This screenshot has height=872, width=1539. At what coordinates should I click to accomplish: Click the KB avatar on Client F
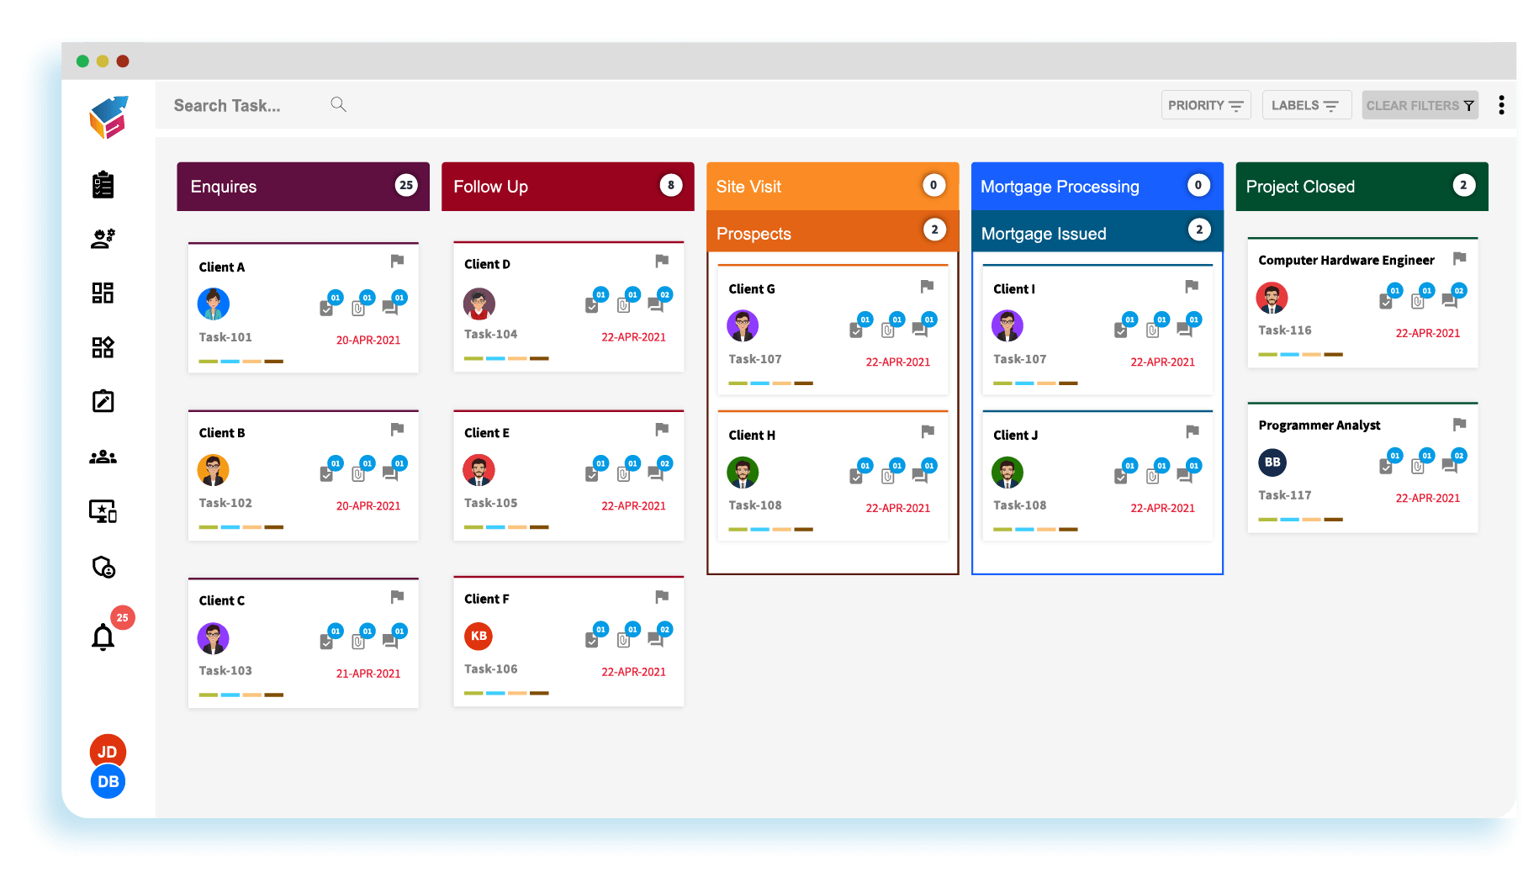(x=479, y=636)
